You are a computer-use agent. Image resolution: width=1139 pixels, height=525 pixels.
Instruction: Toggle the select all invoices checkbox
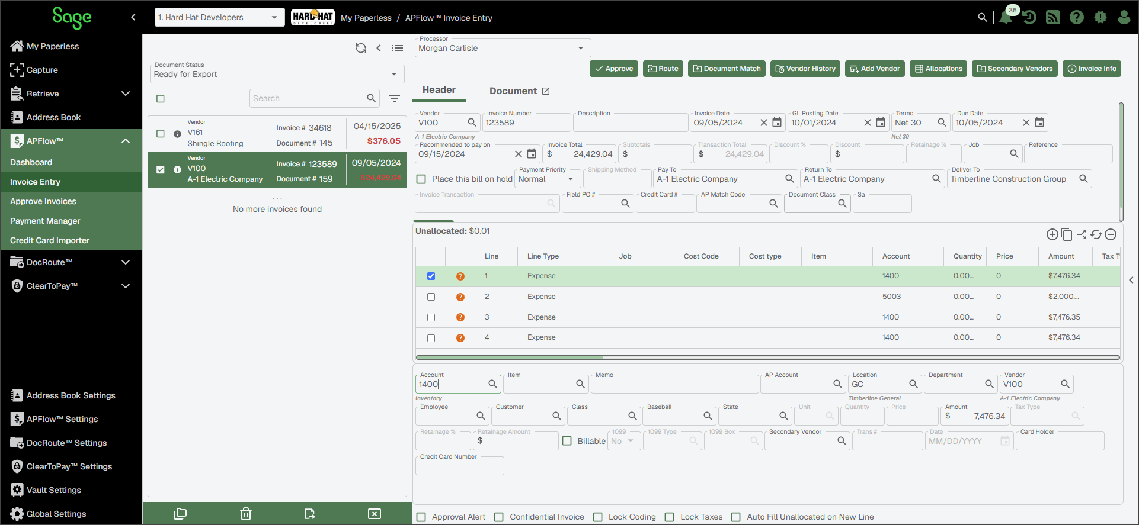[x=161, y=99]
